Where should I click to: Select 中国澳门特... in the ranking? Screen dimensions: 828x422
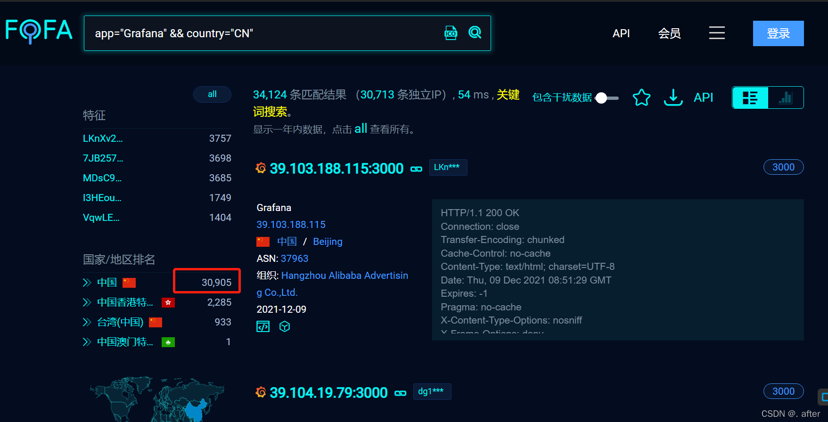125,342
